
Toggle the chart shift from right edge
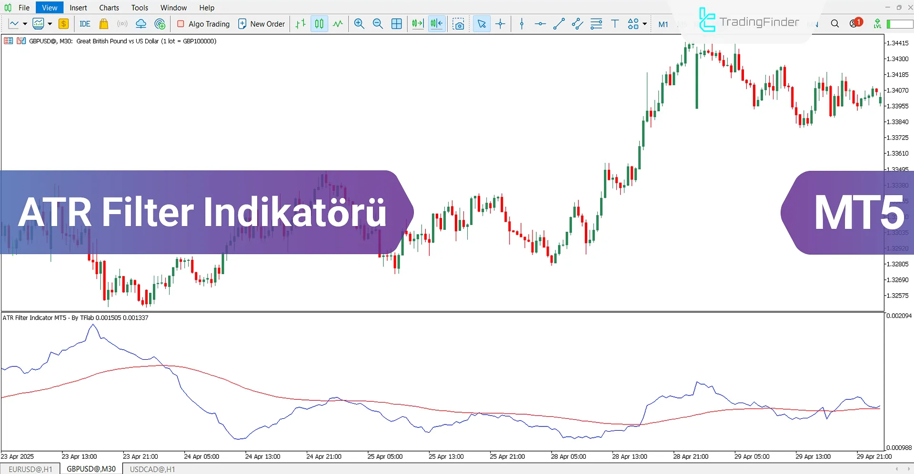coord(436,23)
